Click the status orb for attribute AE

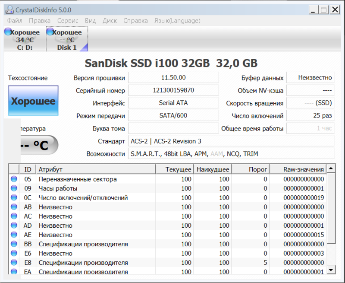(14, 234)
